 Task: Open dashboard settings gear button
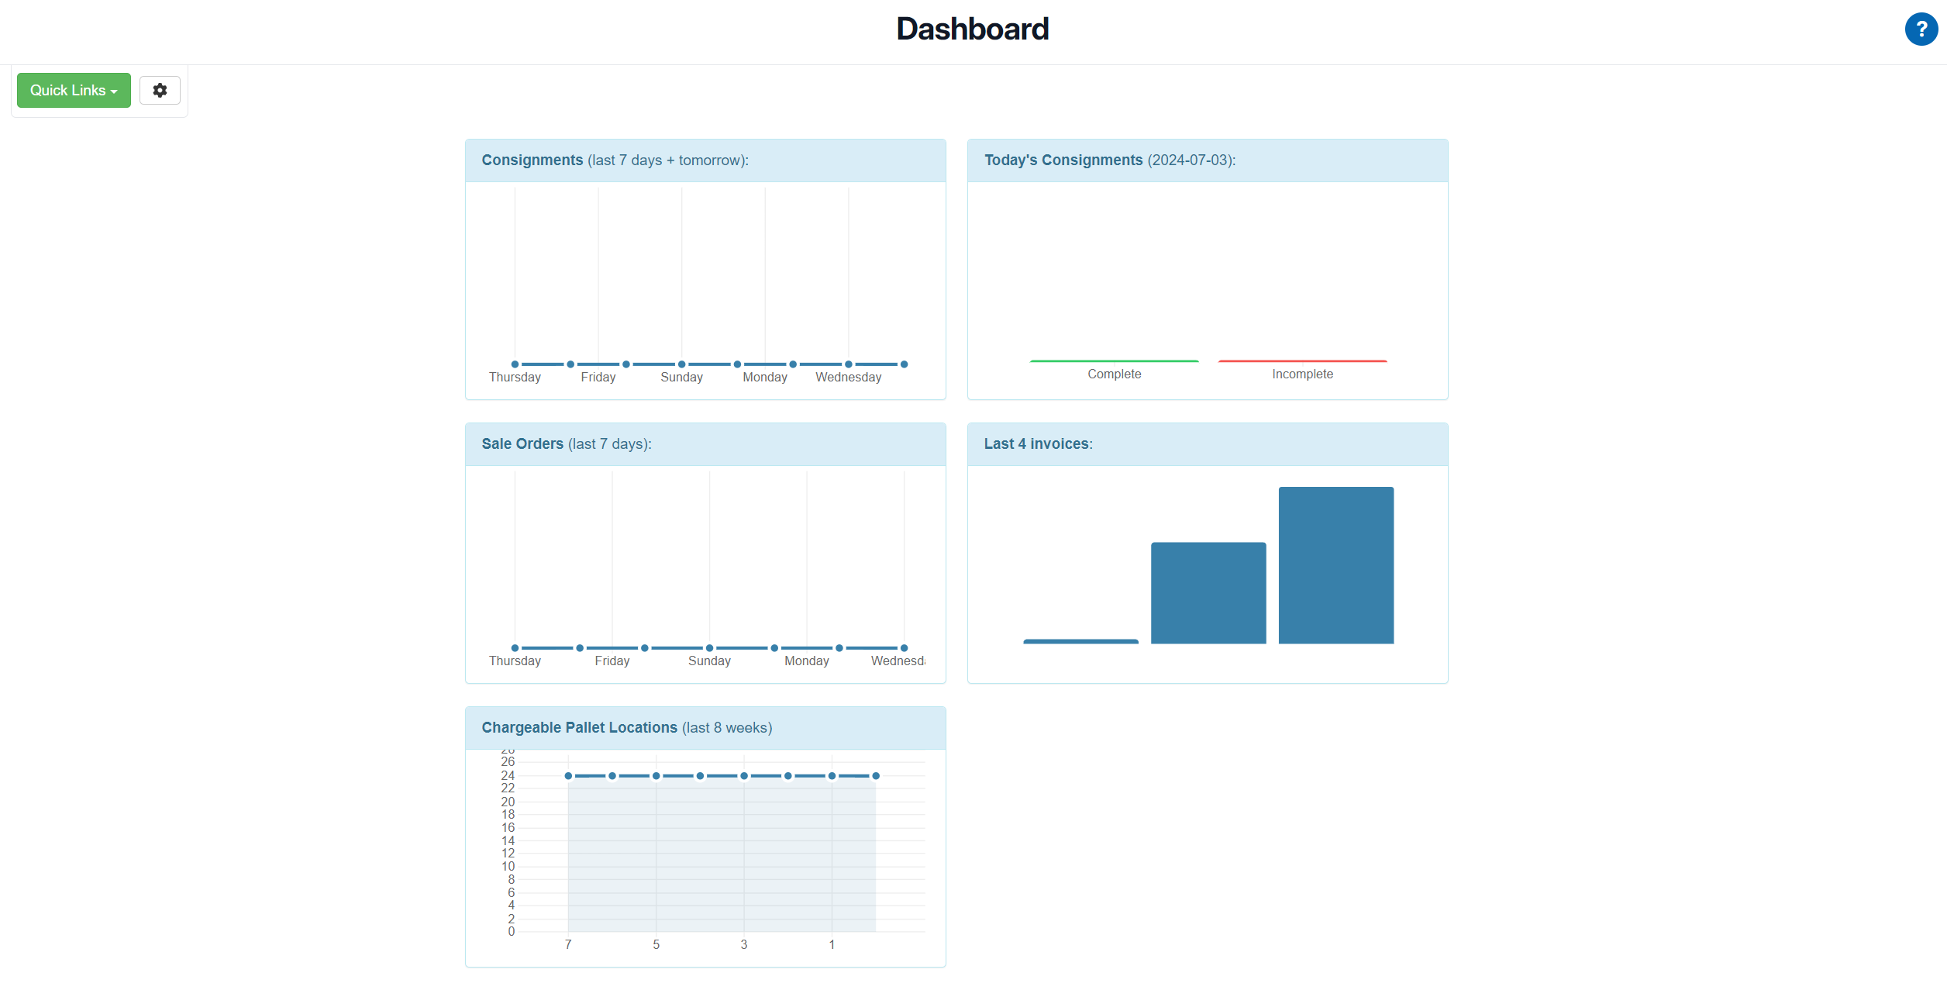(160, 90)
